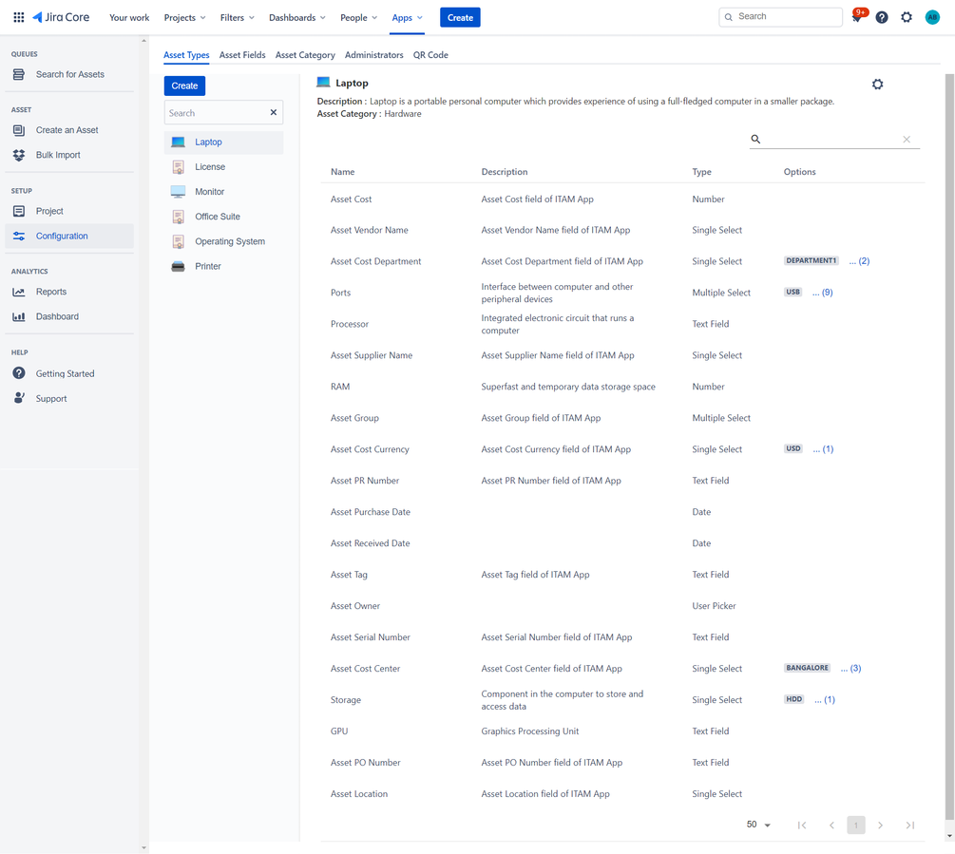Screen dimensions: 955x854
Task: Expand Asset Cost Department options (2)
Action: click(859, 261)
